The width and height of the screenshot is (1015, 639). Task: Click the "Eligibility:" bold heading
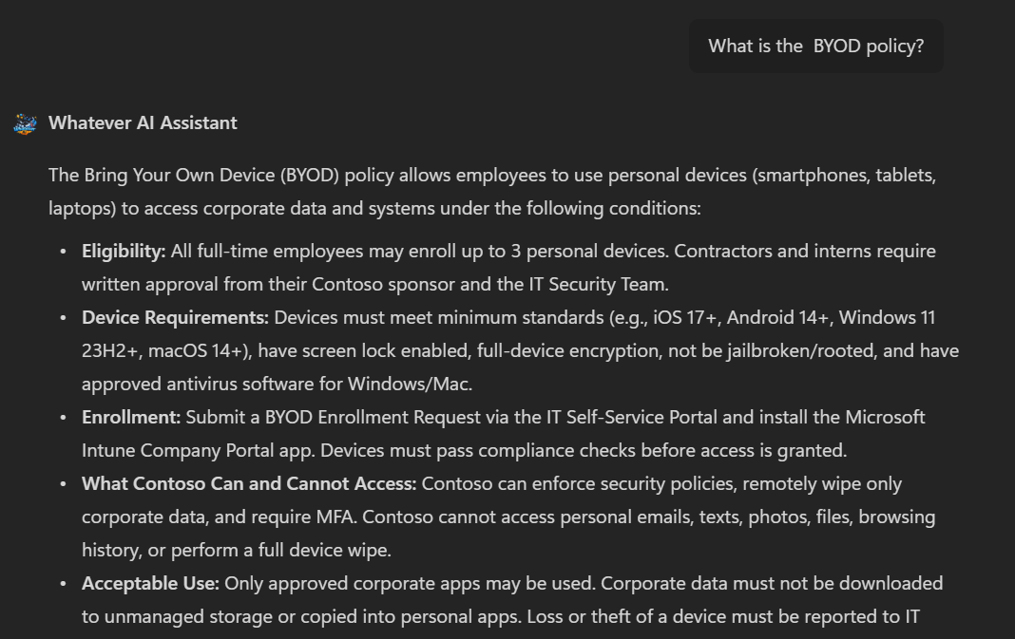pyautogui.click(x=124, y=251)
